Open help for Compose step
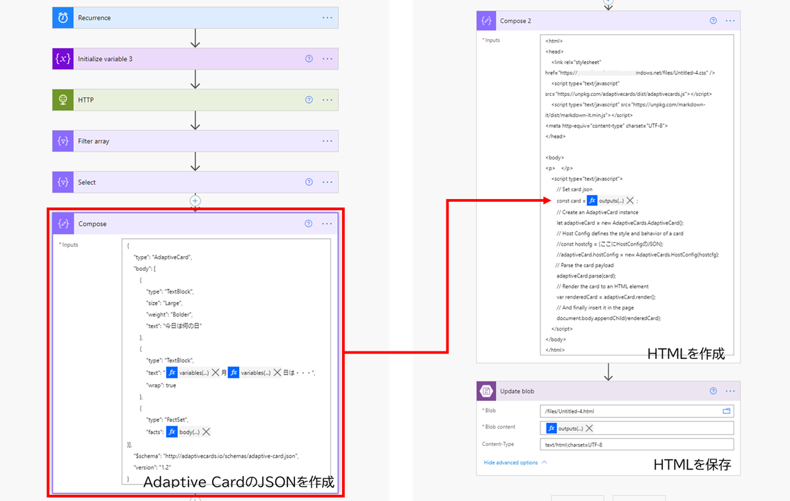The image size is (790, 501). pyautogui.click(x=308, y=224)
